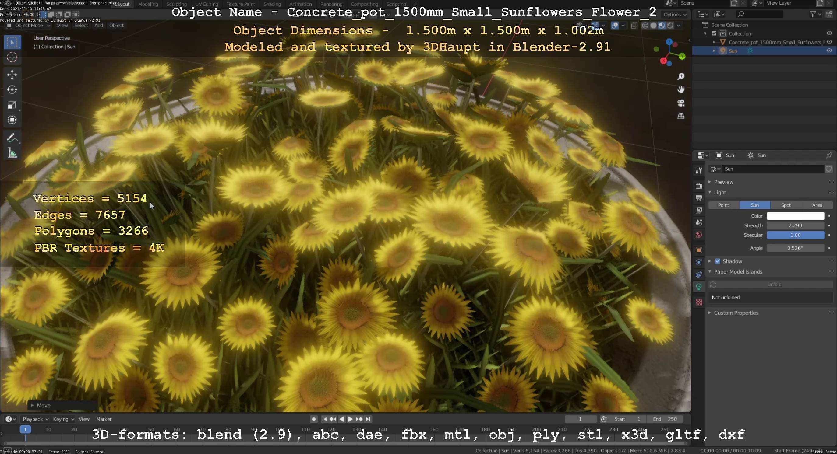Screen dimensions: 837x454
Task: Toggle viewport overlays button
Action: click(615, 25)
